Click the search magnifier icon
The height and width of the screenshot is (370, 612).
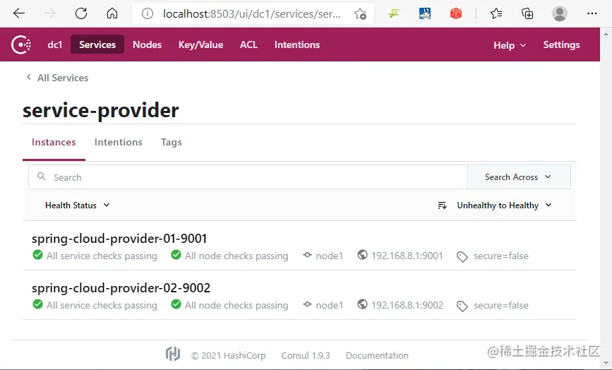[42, 177]
